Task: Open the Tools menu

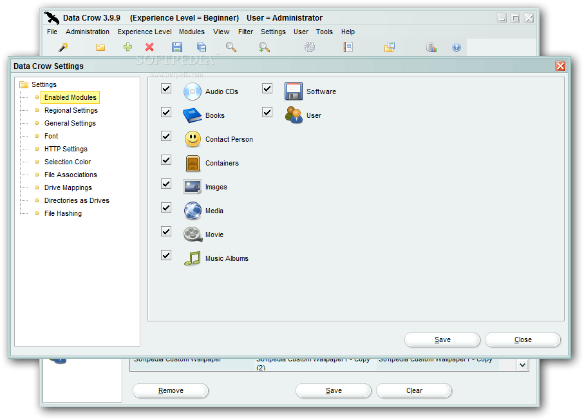Action: pyautogui.click(x=325, y=32)
